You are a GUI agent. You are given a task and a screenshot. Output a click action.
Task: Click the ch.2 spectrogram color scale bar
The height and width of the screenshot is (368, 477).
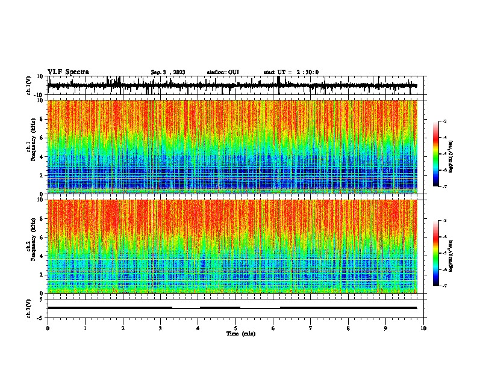(x=435, y=253)
